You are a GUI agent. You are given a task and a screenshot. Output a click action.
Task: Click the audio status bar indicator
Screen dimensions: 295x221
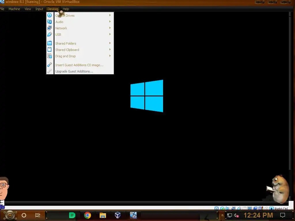(228, 208)
